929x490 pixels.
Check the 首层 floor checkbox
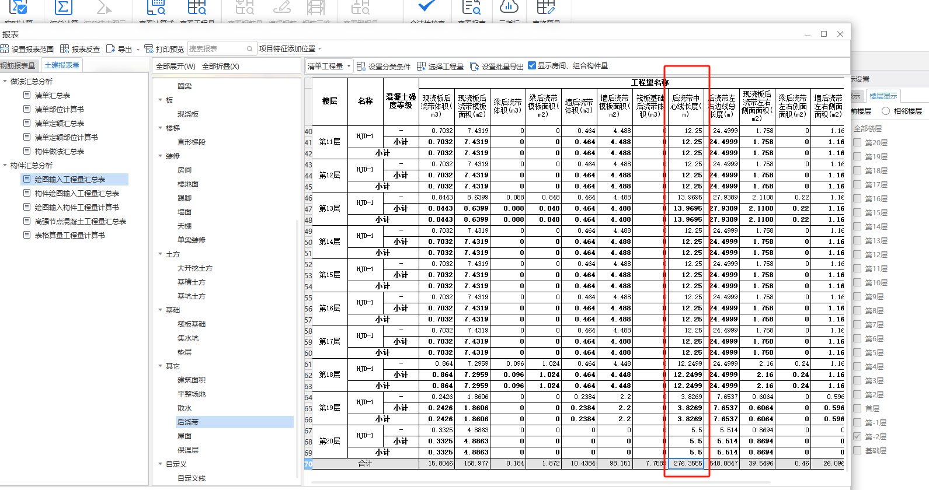(857, 408)
